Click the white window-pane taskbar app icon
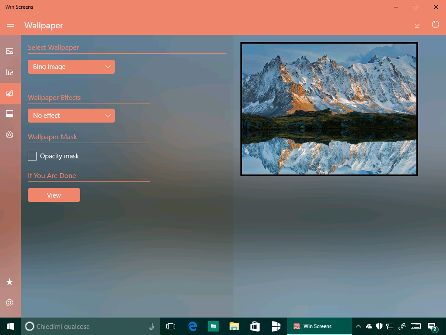This screenshot has height=335, width=446. point(276,326)
